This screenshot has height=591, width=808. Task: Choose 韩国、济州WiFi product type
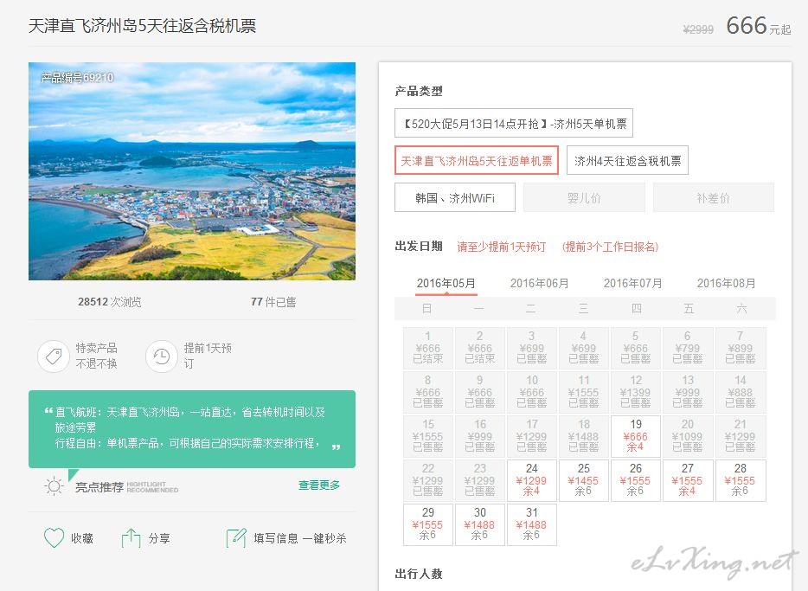[x=455, y=198]
